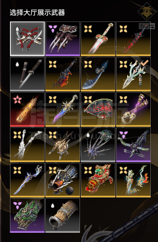This screenshot has height=242, width=158.
Task: Pick the blue curved saber weapon
Action: [98, 74]
